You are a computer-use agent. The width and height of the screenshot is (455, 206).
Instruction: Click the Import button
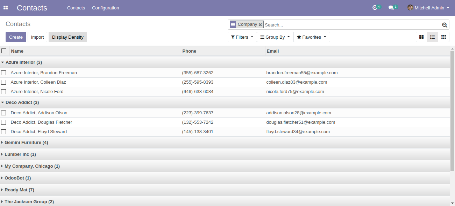[37, 37]
